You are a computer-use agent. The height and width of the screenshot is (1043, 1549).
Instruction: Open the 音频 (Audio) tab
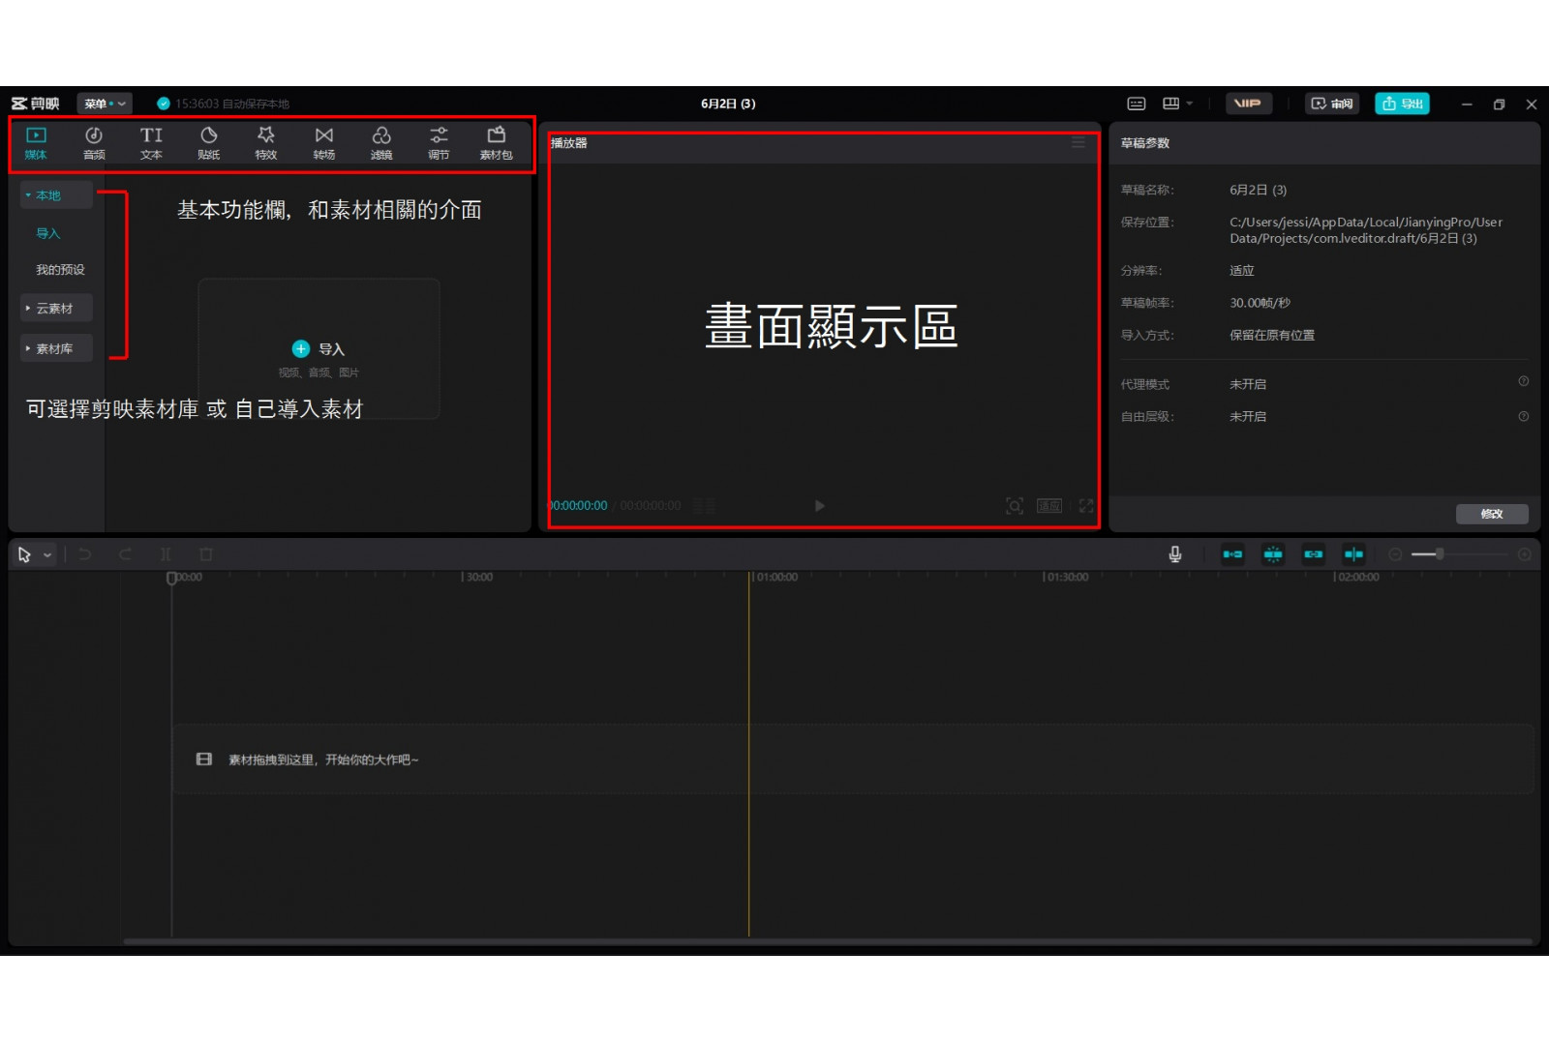click(94, 143)
